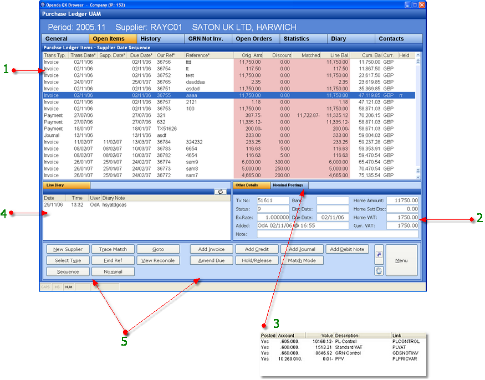Switch to the Open Items tab
Viewport: 485px width, 380px height.
[113, 39]
